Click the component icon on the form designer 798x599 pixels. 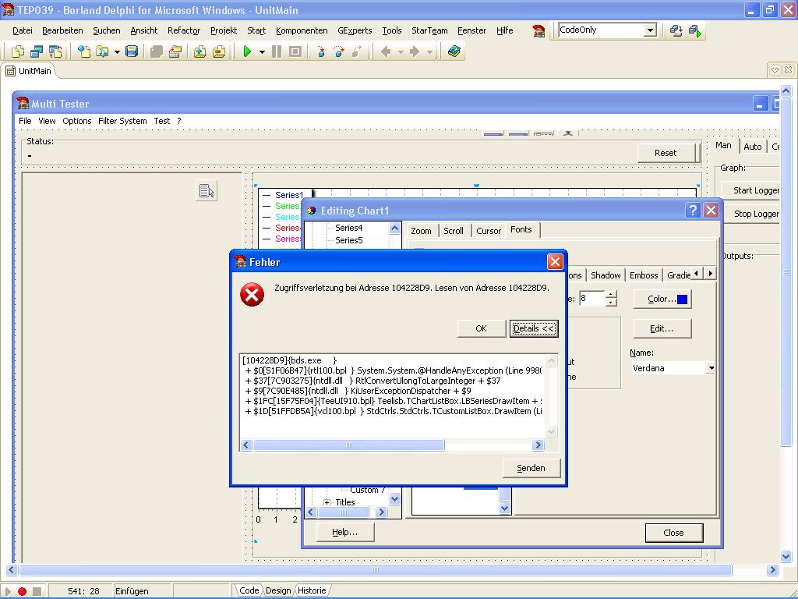[x=207, y=190]
